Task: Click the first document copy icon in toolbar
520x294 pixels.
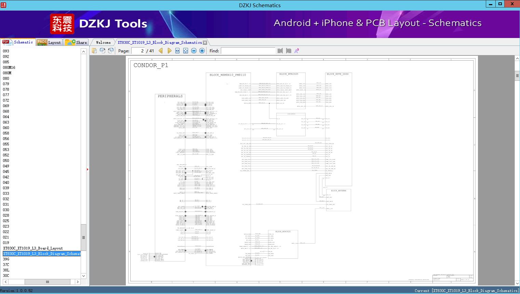Action: coord(94,51)
